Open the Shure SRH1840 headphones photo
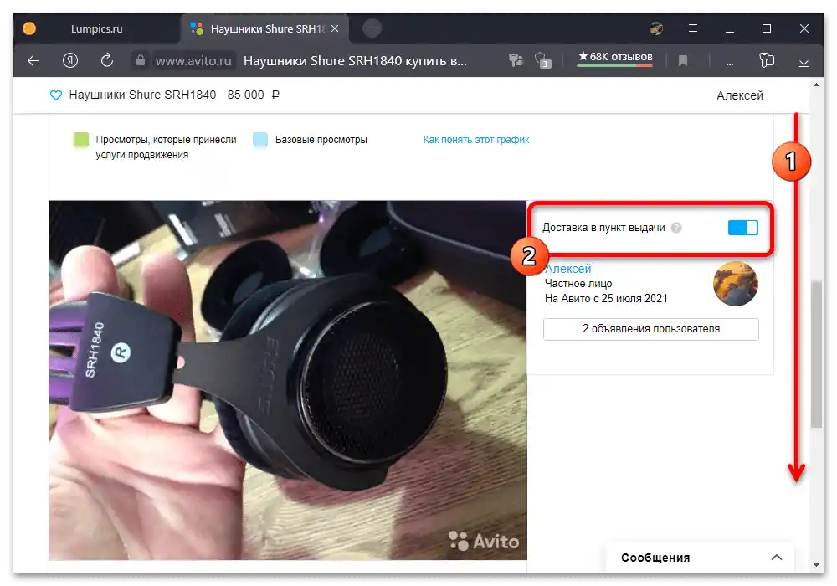Image resolution: width=837 pixels, height=586 pixels. 288,380
